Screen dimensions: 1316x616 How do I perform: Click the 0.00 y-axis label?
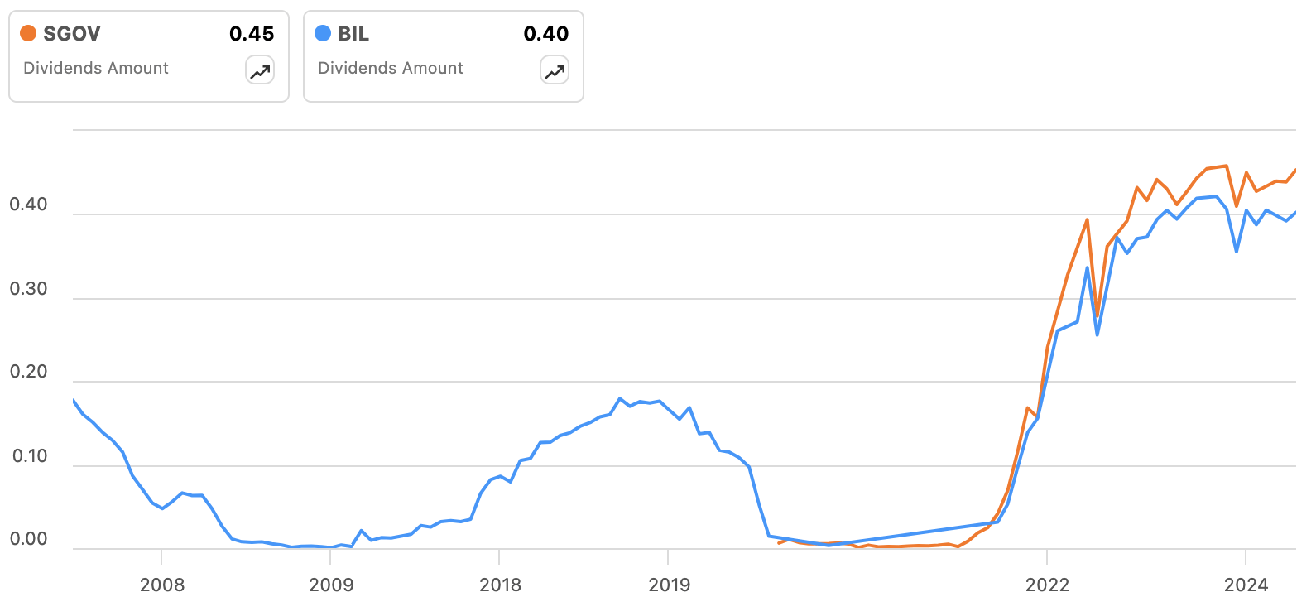[x=28, y=539]
